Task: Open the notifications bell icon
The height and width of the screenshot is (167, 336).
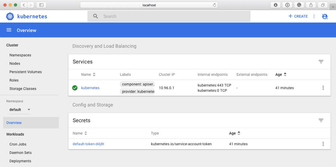Action: (x=325, y=16)
